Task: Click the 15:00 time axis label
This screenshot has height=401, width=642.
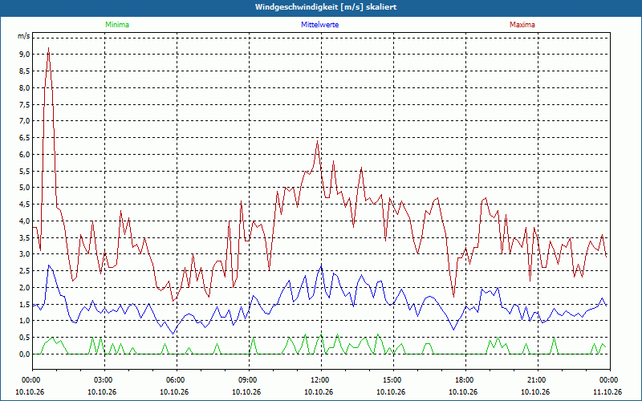Action: pos(393,380)
